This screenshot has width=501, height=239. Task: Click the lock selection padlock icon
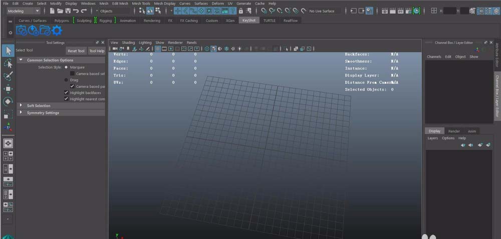coord(241,11)
